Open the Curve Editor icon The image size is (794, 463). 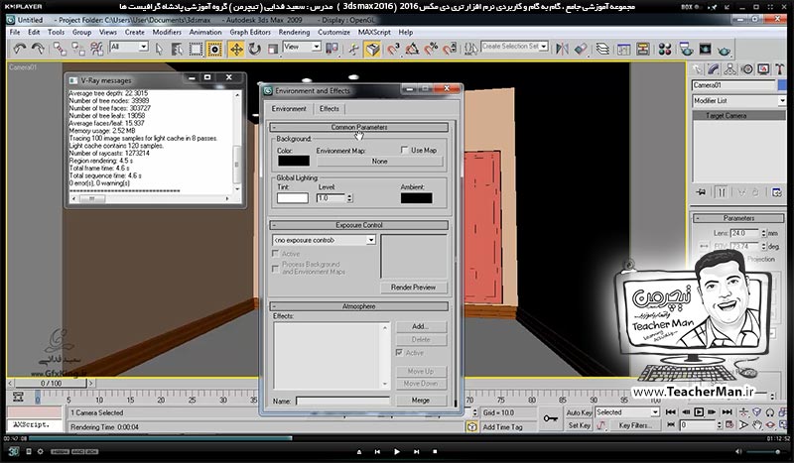click(623, 50)
